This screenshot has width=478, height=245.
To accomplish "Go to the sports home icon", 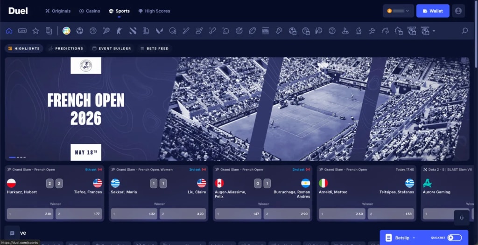I will coord(9,31).
